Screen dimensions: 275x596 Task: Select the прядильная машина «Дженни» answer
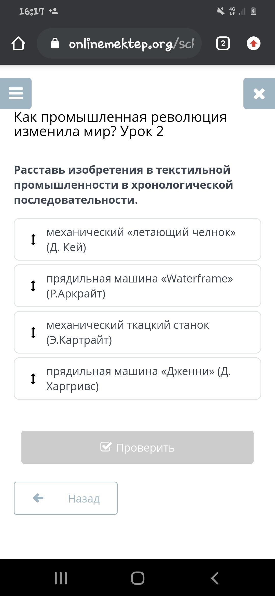click(137, 378)
